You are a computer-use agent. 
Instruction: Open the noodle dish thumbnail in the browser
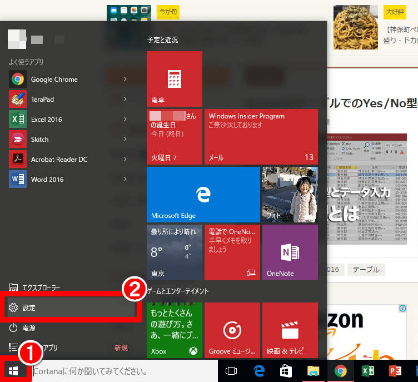click(356, 27)
